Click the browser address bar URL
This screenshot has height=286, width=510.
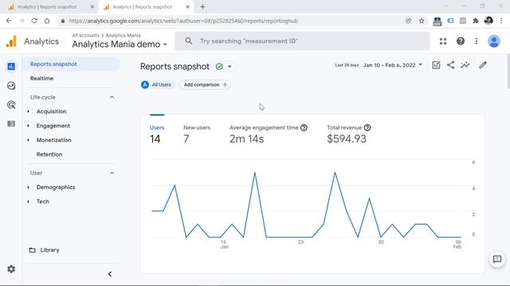pyautogui.click(x=183, y=21)
